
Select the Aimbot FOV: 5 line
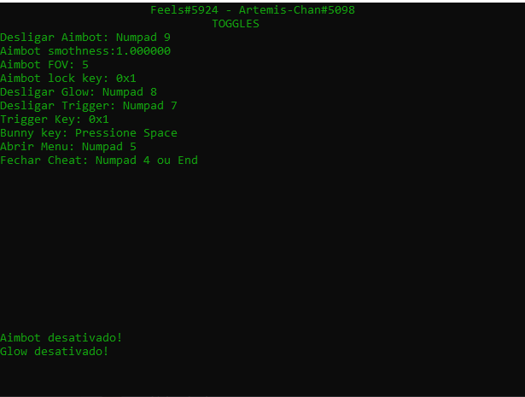tap(44, 65)
